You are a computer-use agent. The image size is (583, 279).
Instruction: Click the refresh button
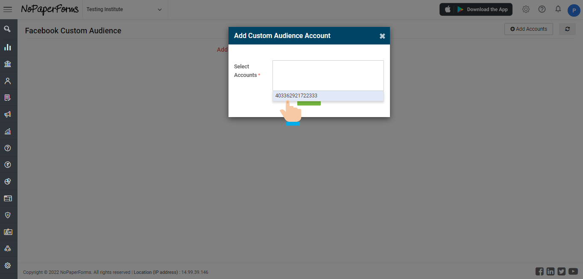pos(567,29)
